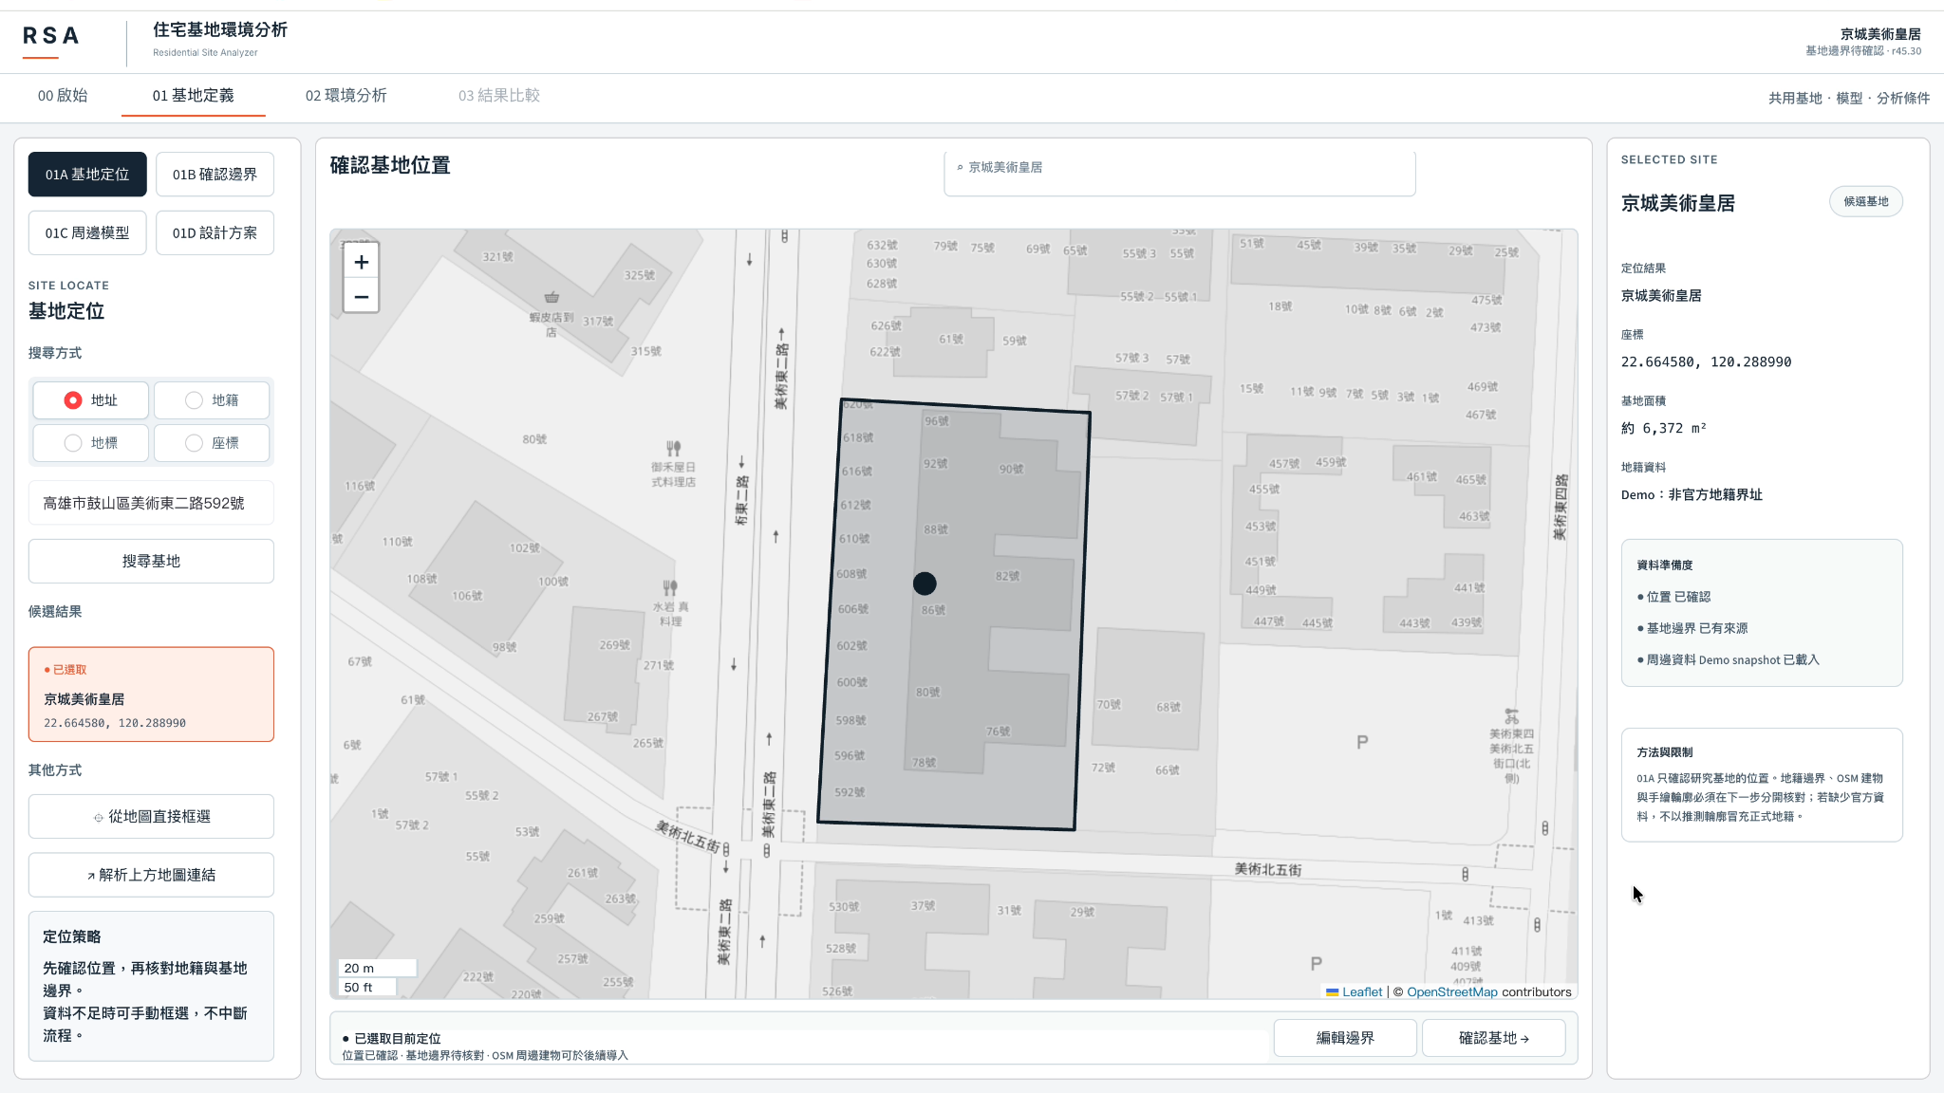Select the 地籍 search method
This screenshot has height=1093, width=1944.
point(212,400)
